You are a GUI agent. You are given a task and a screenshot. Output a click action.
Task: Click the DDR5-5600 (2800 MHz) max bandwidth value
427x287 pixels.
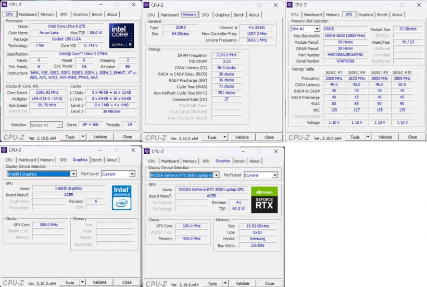(x=345, y=35)
